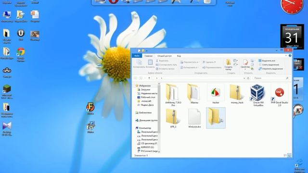The height and width of the screenshot is (173, 308).
Task: Click the Explorer address bar
Action: tap(198, 78)
